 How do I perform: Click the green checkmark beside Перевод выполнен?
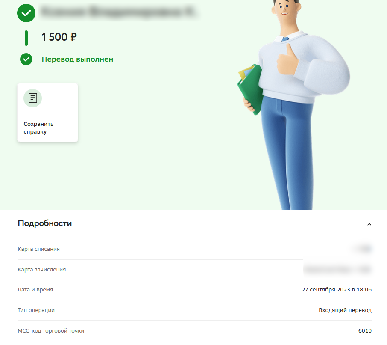tap(26, 59)
